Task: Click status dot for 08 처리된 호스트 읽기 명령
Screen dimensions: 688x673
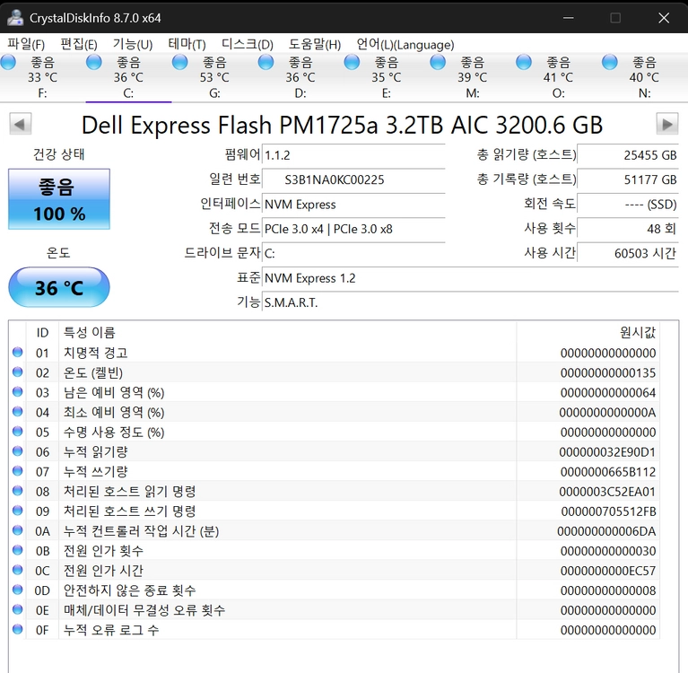Action: click(18, 490)
